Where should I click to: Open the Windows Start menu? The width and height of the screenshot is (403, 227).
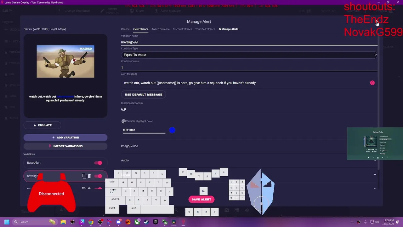click(x=7, y=222)
